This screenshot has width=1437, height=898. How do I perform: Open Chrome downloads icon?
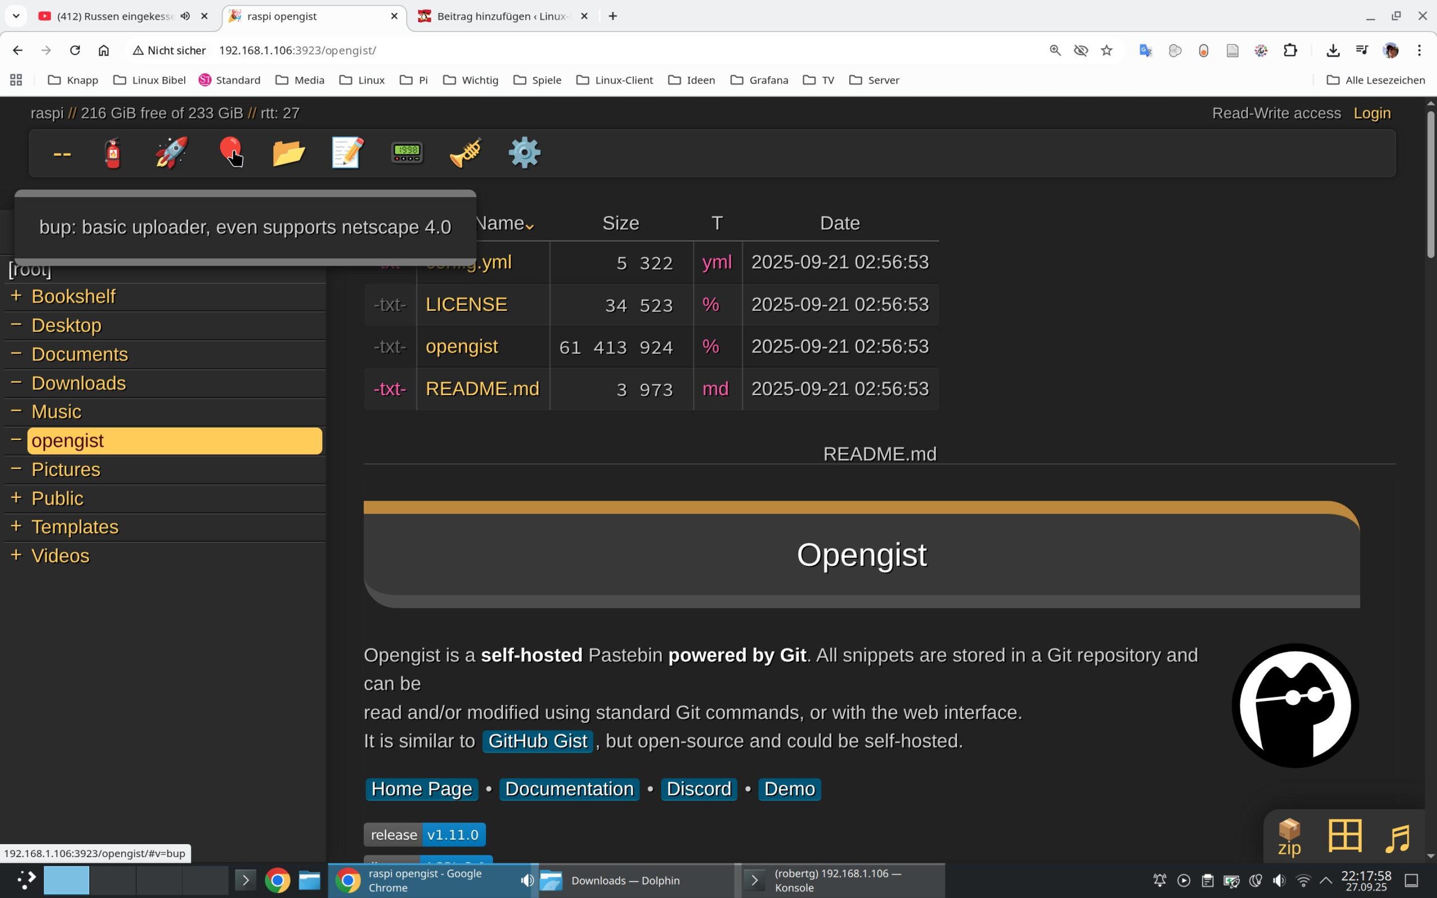click(1333, 51)
